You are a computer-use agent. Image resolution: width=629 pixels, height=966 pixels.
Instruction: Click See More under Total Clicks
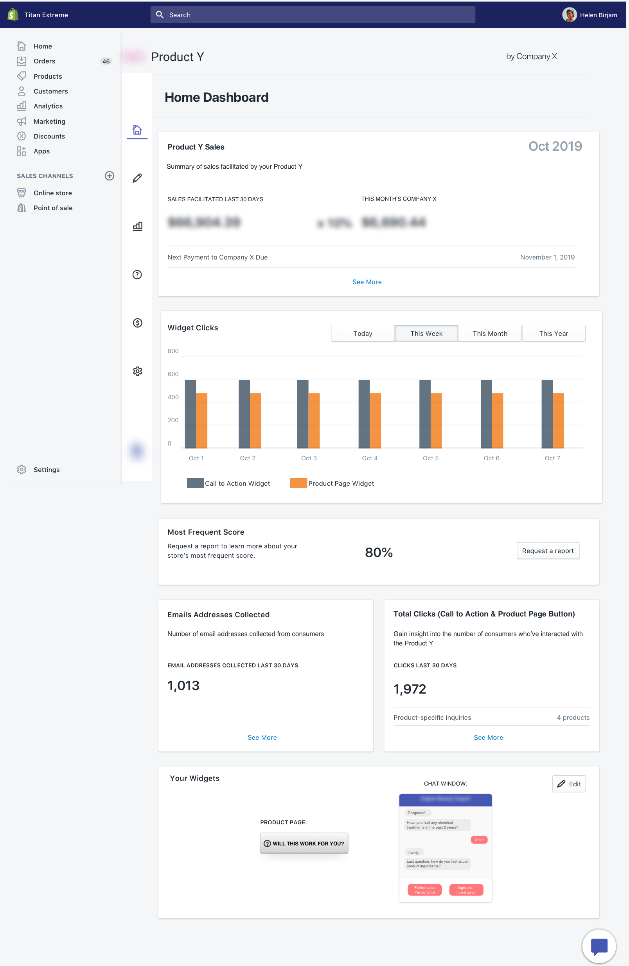(x=488, y=737)
